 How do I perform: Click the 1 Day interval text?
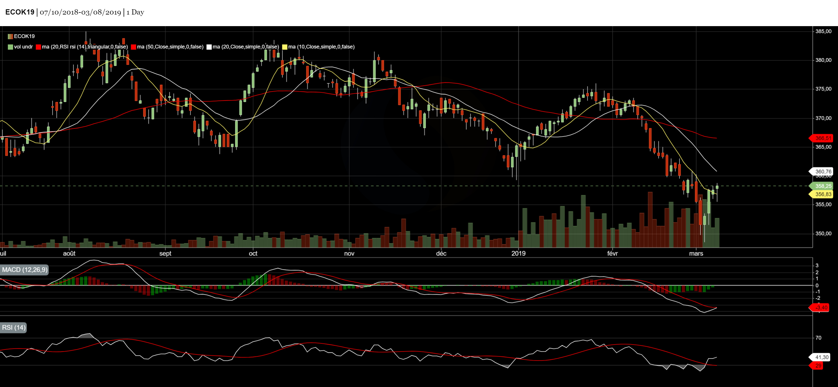pos(135,12)
